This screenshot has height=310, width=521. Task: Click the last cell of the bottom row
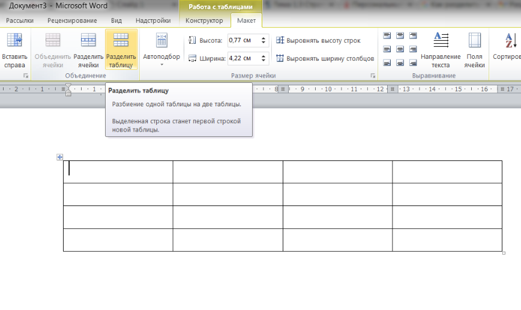coord(447,240)
